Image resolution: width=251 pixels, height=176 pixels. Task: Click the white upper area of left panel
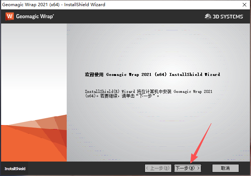(33, 65)
